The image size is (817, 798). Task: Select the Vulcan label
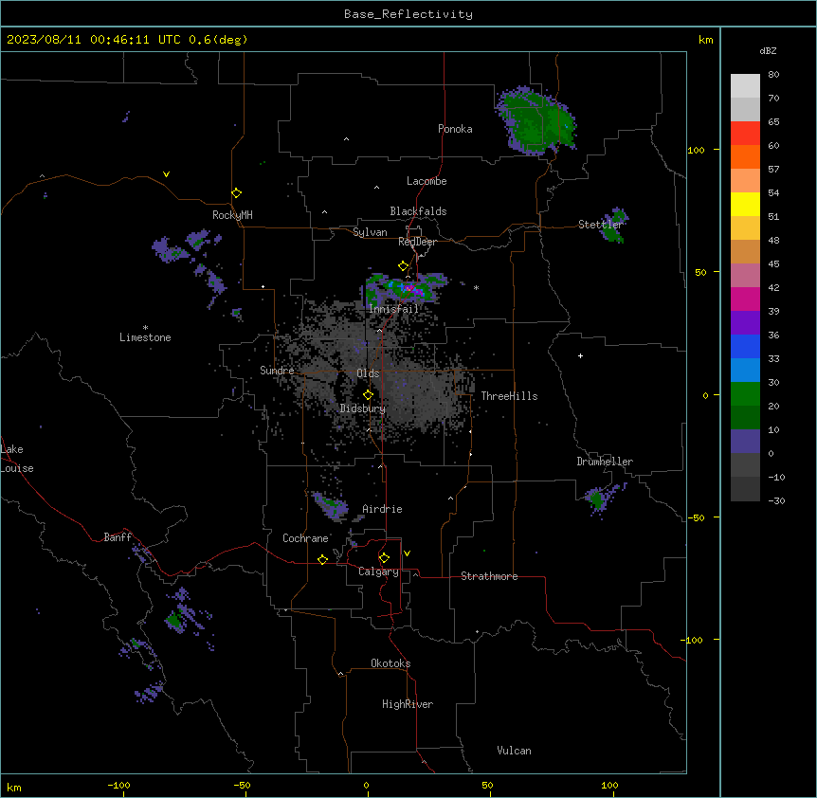coord(514,751)
